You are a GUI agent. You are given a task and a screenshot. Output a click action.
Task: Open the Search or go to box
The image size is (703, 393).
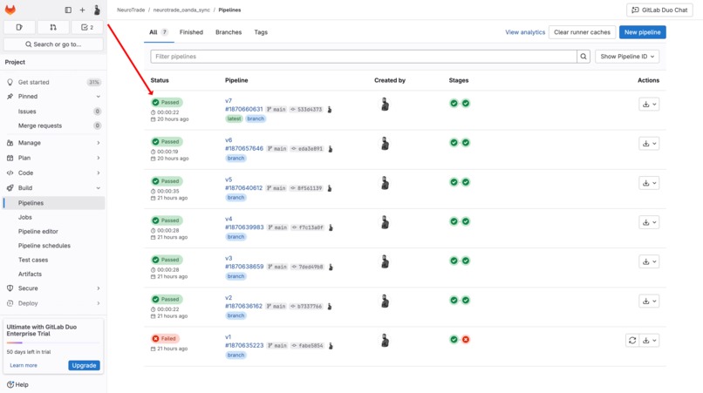click(x=53, y=44)
